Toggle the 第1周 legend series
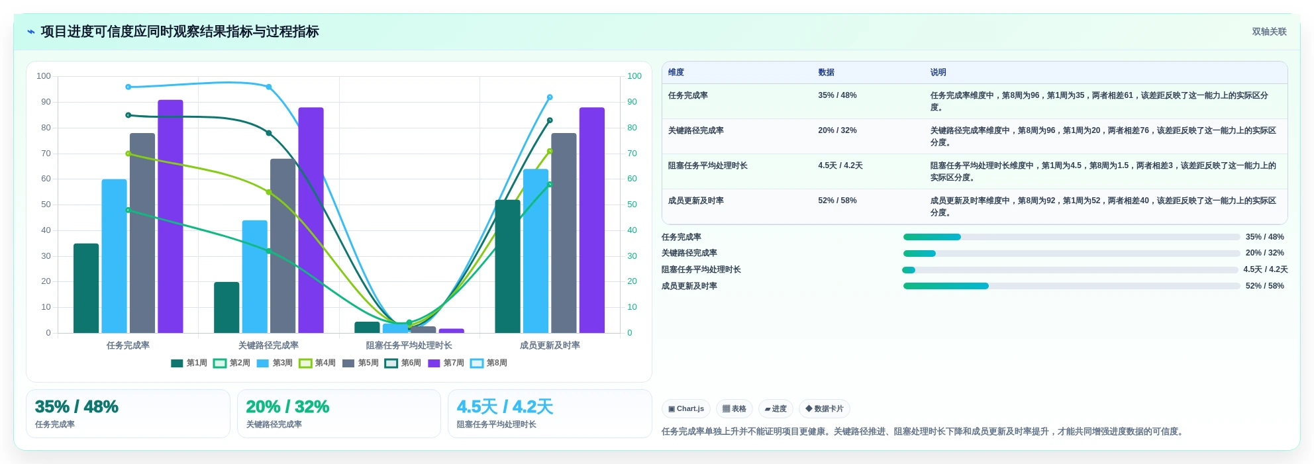This screenshot has height=464, width=1314. (189, 363)
